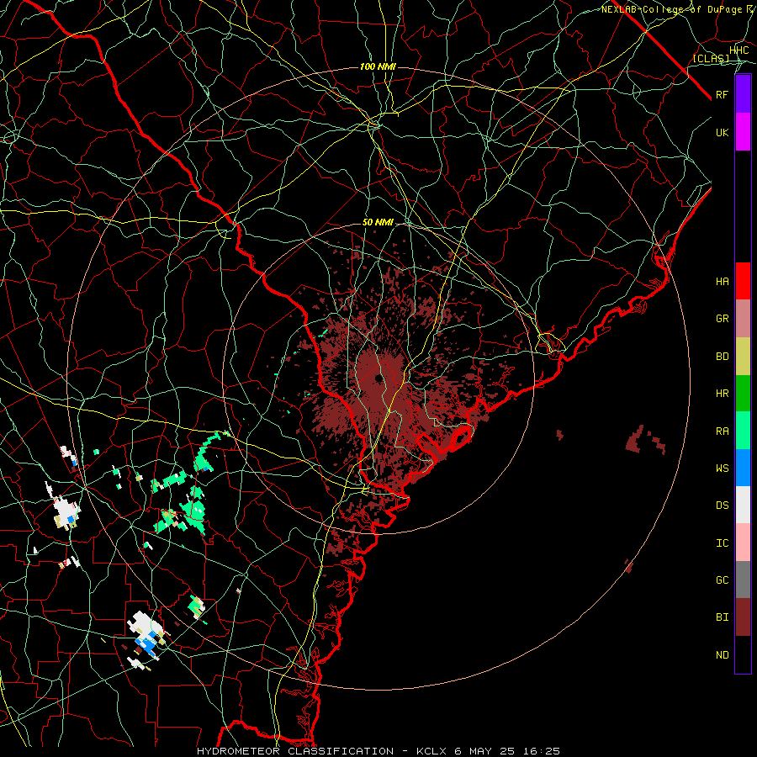Screen dimensions: 757x757
Task: Click the DS white legend swatch
Action: point(743,505)
